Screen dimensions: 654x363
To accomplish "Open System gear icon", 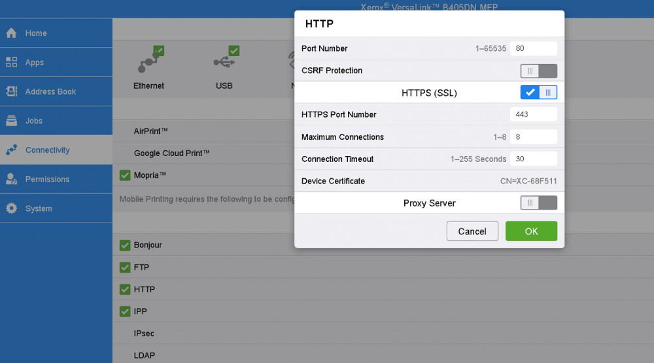I will tap(11, 209).
